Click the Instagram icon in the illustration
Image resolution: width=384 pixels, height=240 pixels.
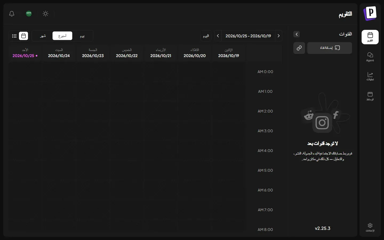322,123
